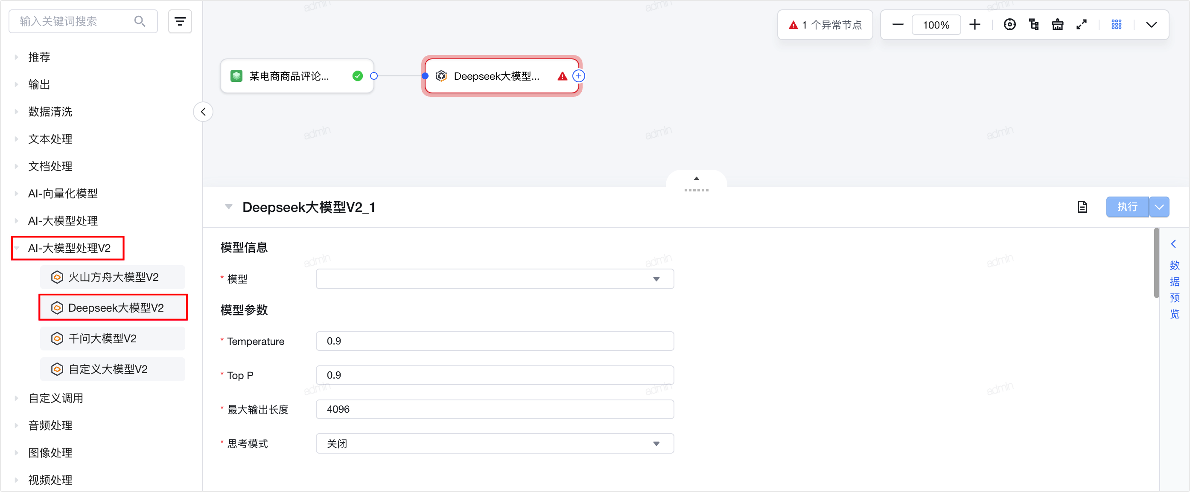Click the config panel vertical scrollbar
Screen dimensions: 1190x492
click(1156, 263)
